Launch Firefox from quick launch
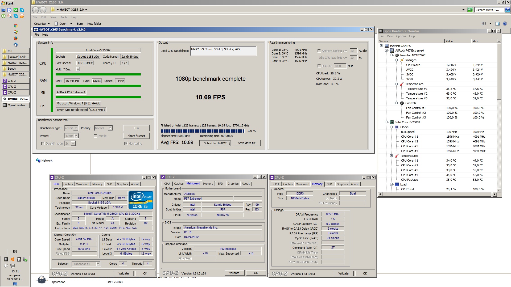This screenshot has width=511, height=287. (x=15, y=38)
